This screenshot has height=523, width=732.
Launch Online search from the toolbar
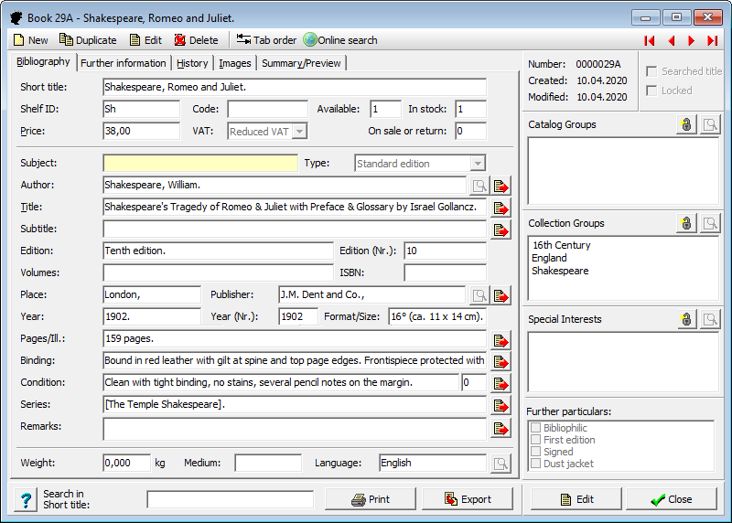340,40
